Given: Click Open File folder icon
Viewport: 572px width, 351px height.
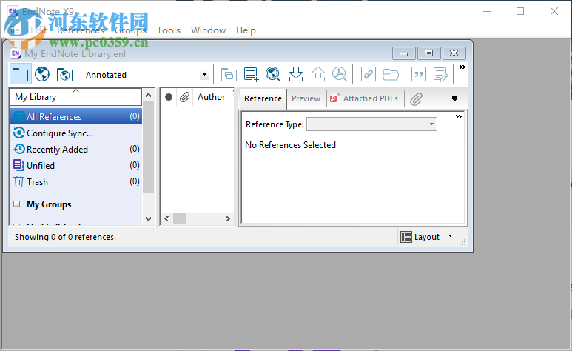Looking at the screenshot, I should (390, 75).
